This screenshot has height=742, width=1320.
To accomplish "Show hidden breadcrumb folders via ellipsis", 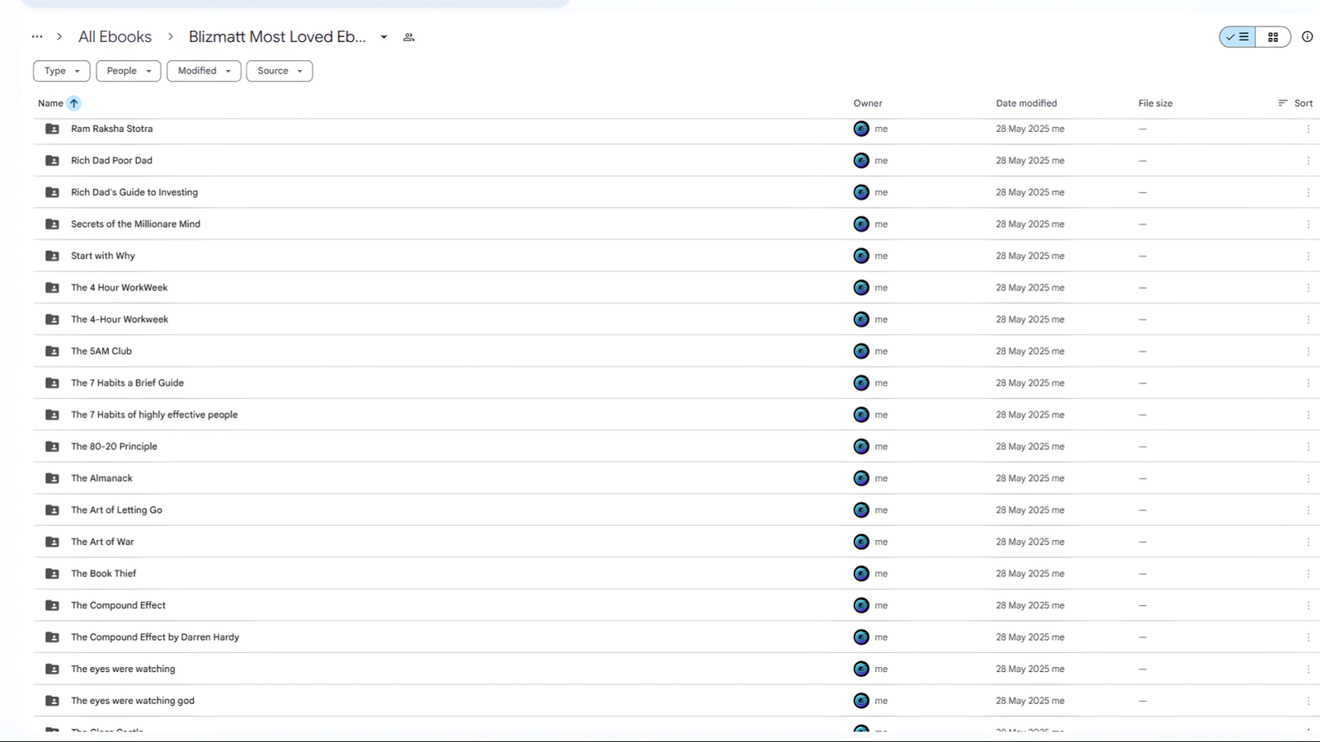I will tap(37, 37).
